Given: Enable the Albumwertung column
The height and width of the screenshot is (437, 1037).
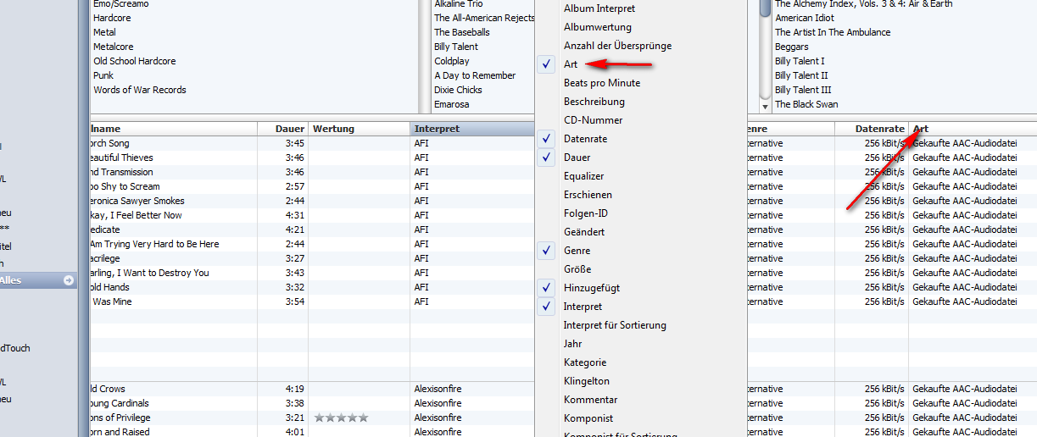Looking at the screenshot, I should (x=597, y=27).
